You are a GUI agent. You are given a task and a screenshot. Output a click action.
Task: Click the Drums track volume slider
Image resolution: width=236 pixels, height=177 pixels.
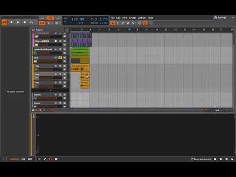50,45
